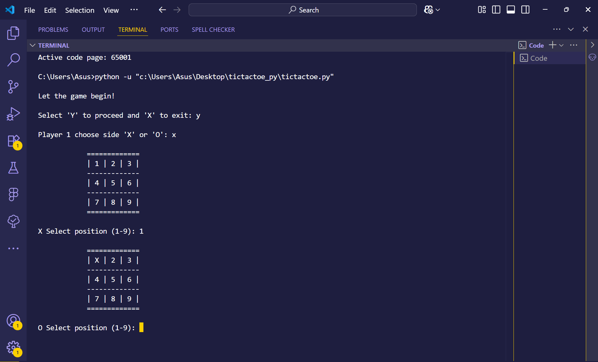598x362 pixels.
Task: Open the Accounts menu
Action: click(13, 321)
